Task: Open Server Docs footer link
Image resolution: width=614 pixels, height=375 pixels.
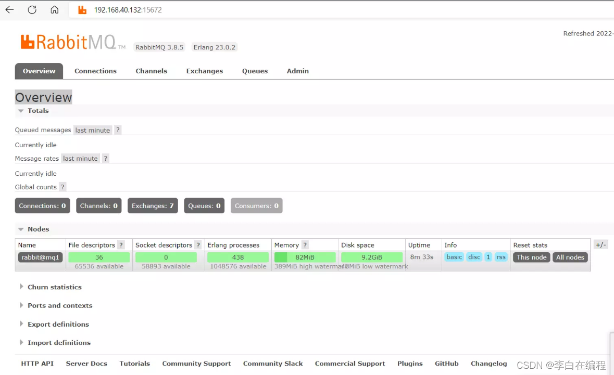Action: click(x=86, y=364)
